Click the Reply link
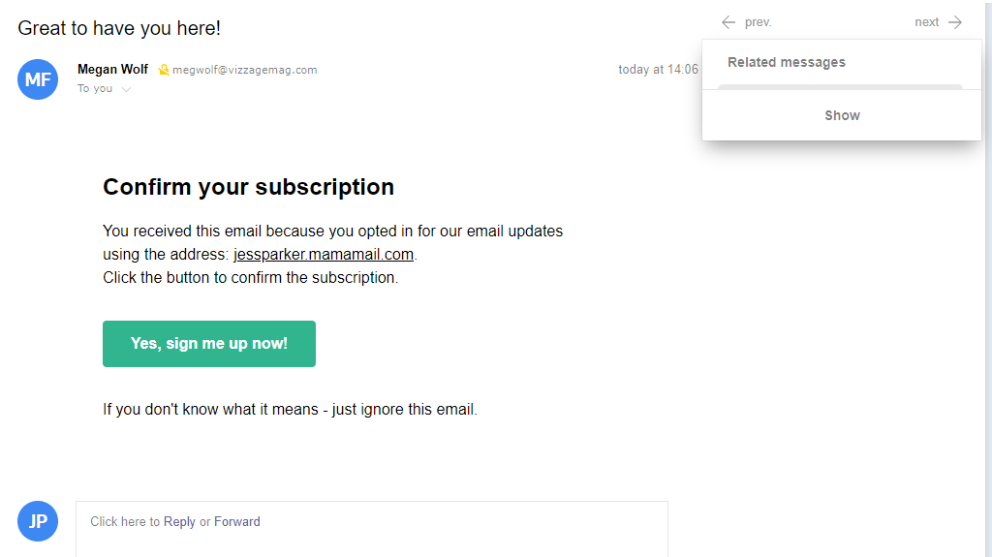The image size is (992, 557). 179,521
